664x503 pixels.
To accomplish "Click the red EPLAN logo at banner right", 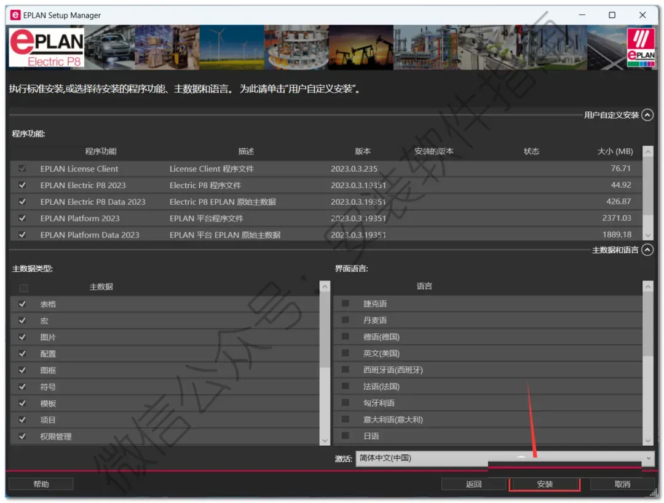I will pos(641,47).
